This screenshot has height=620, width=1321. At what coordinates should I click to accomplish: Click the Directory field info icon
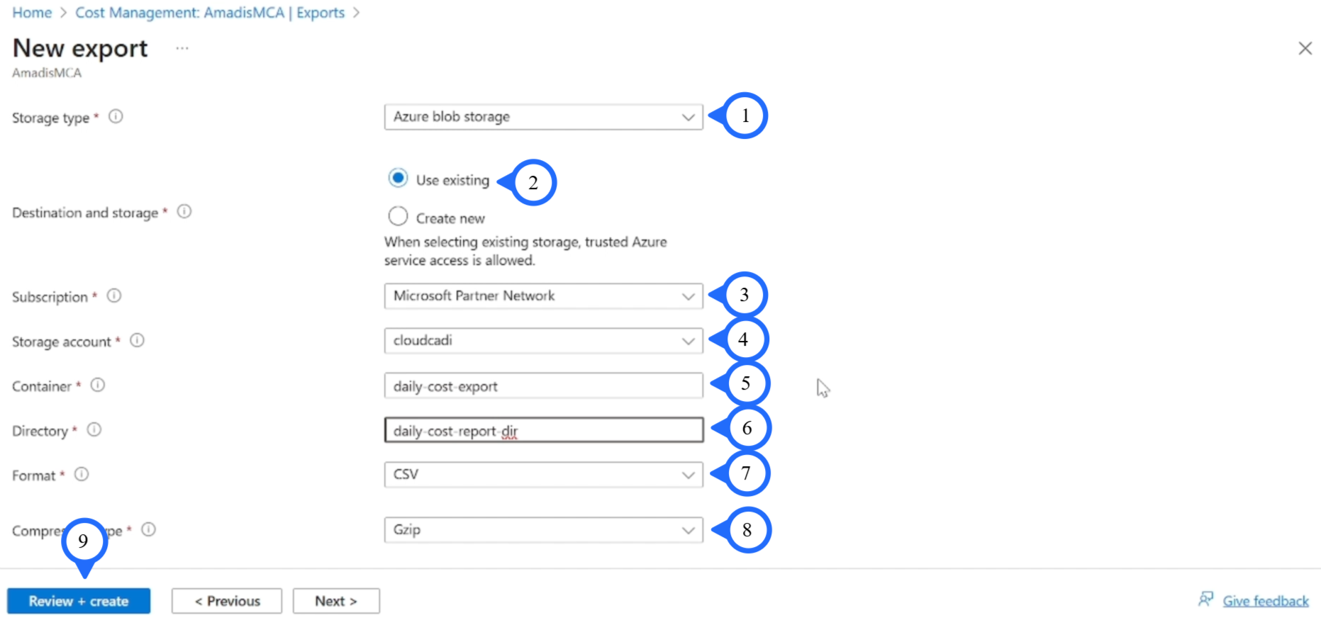94,429
